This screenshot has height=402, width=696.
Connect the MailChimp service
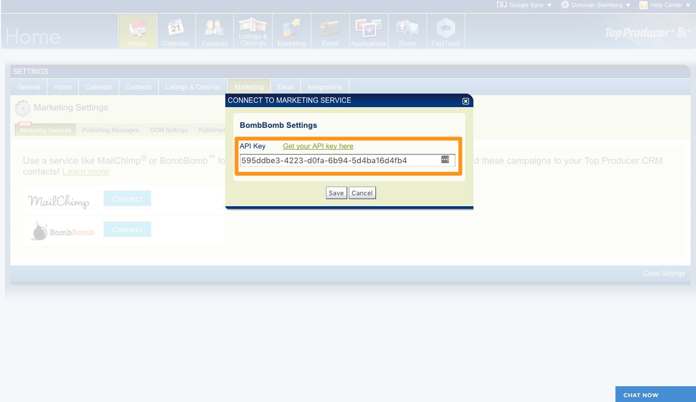[x=127, y=199]
